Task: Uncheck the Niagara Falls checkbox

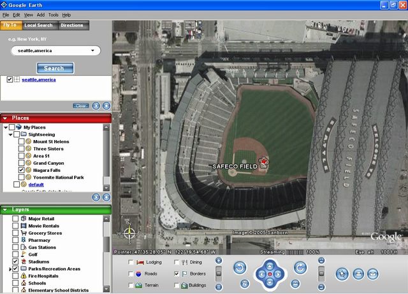Action: coord(21,170)
